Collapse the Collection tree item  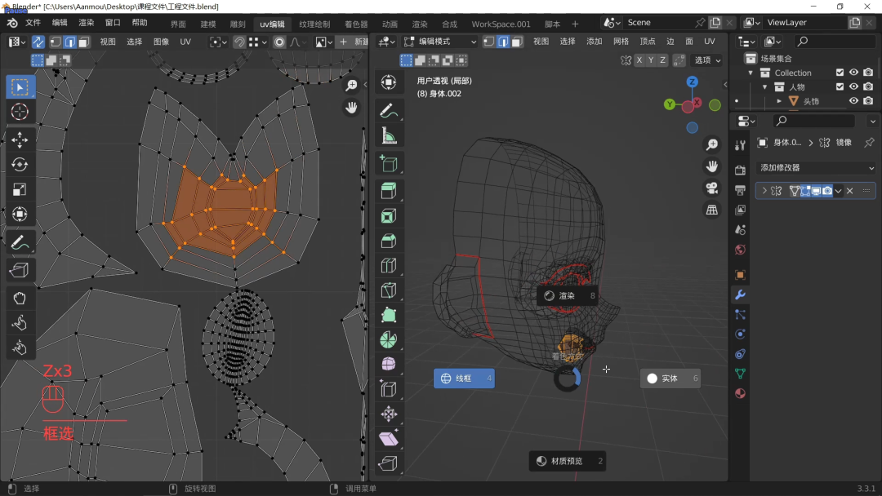coord(751,73)
